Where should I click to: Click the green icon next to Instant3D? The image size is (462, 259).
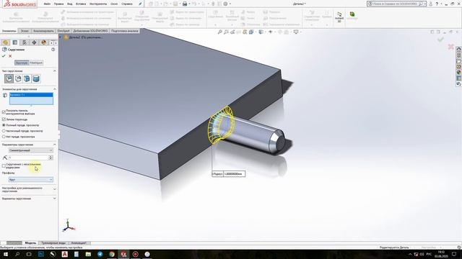[x=352, y=15]
